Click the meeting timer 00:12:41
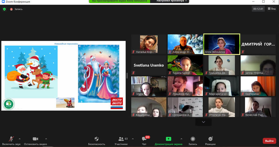The width and height of the screenshot is (279, 147). [x=258, y=9]
